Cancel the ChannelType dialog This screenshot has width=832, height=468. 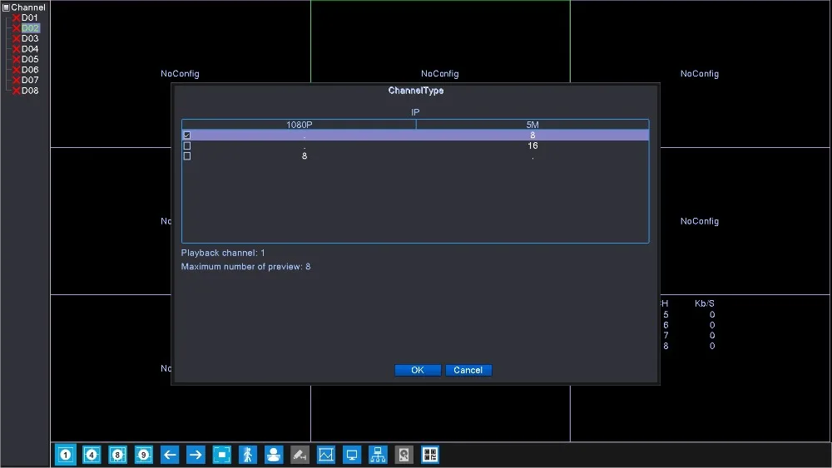pyautogui.click(x=468, y=370)
